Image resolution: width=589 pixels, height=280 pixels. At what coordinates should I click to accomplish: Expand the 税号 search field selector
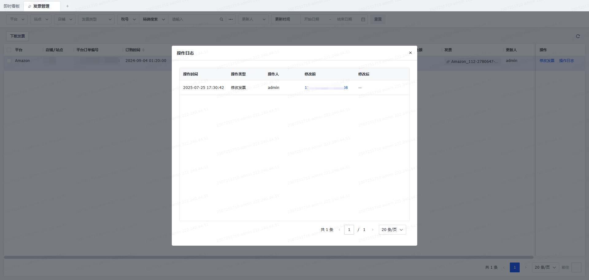tap(128, 19)
